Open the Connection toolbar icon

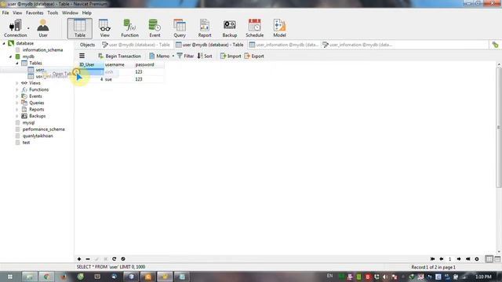[x=15, y=28]
